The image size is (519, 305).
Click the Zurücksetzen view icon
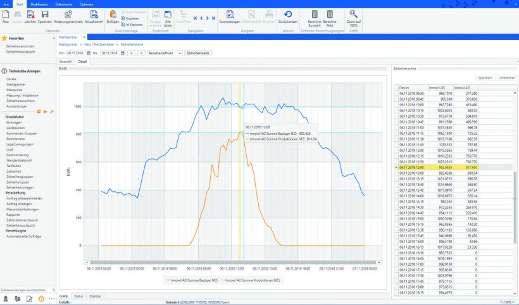(x=288, y=15)
